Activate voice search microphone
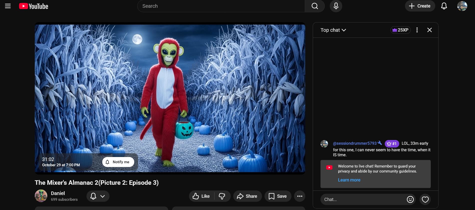 click(x=336, y=6)
